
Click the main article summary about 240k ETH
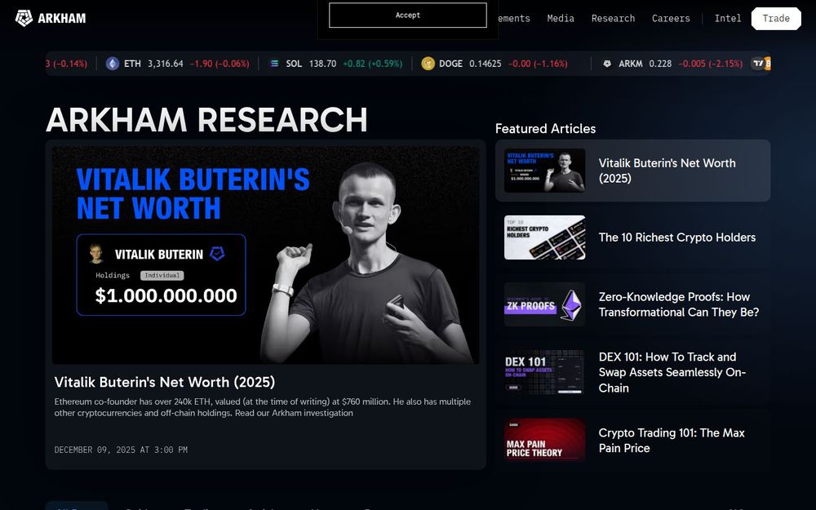tap(262, 407)
